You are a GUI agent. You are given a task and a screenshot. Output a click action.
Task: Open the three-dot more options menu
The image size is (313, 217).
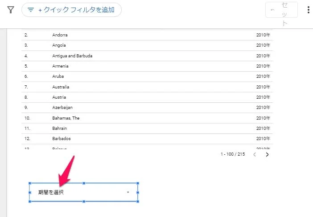[x=309, y=10]
